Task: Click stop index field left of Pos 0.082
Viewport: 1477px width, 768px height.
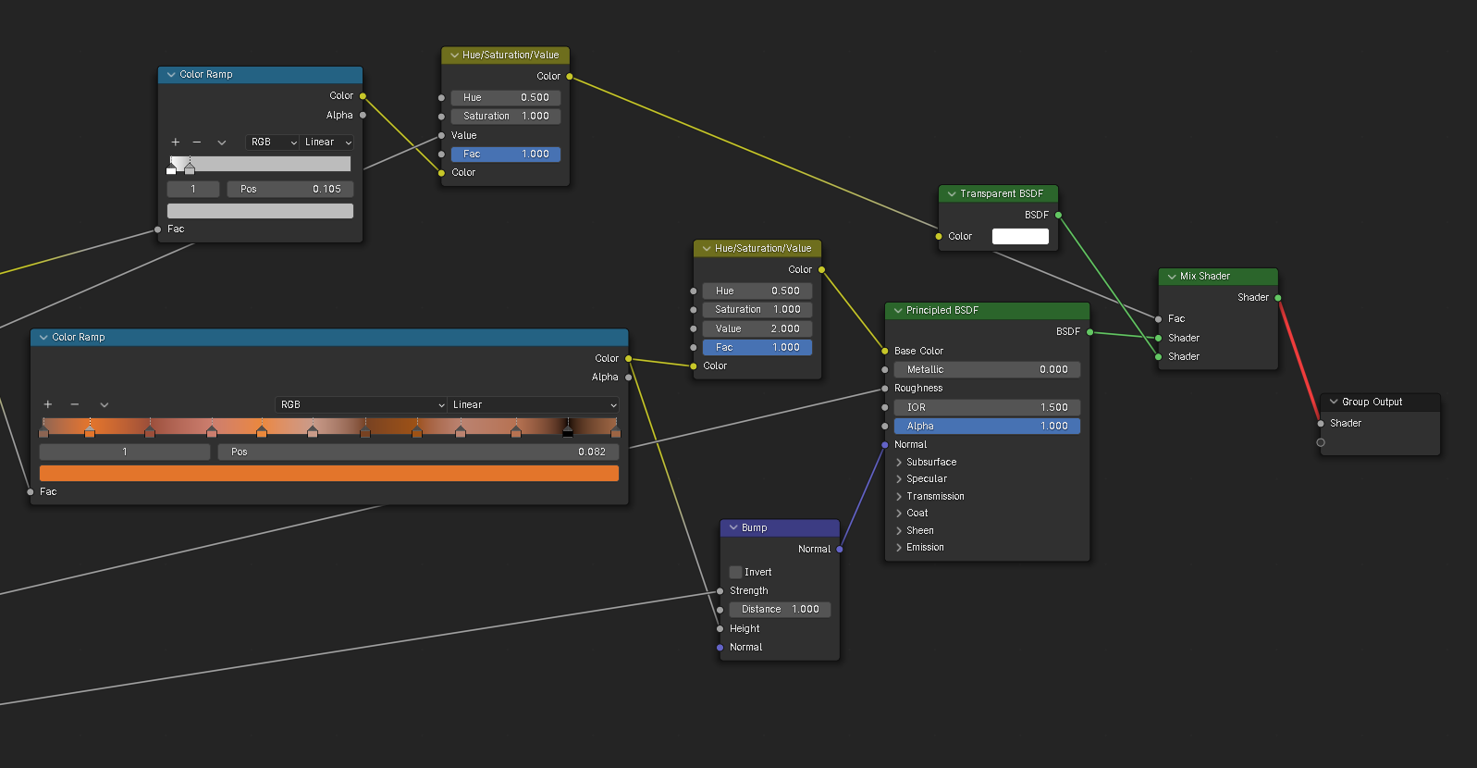Action: click(x=125, y=452)
